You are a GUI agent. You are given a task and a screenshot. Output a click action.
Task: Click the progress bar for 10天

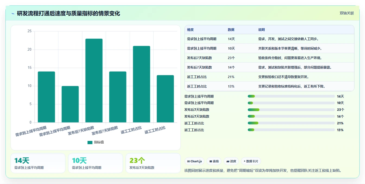291,103
